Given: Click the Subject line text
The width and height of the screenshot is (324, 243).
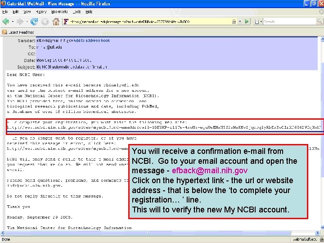Looking at the screenshot, I should [72, 67].
